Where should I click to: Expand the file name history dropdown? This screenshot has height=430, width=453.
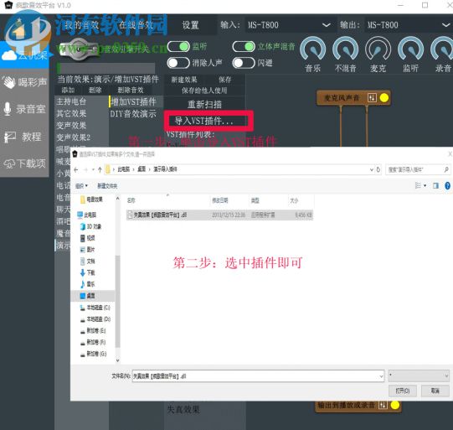[x=381, y=376]
